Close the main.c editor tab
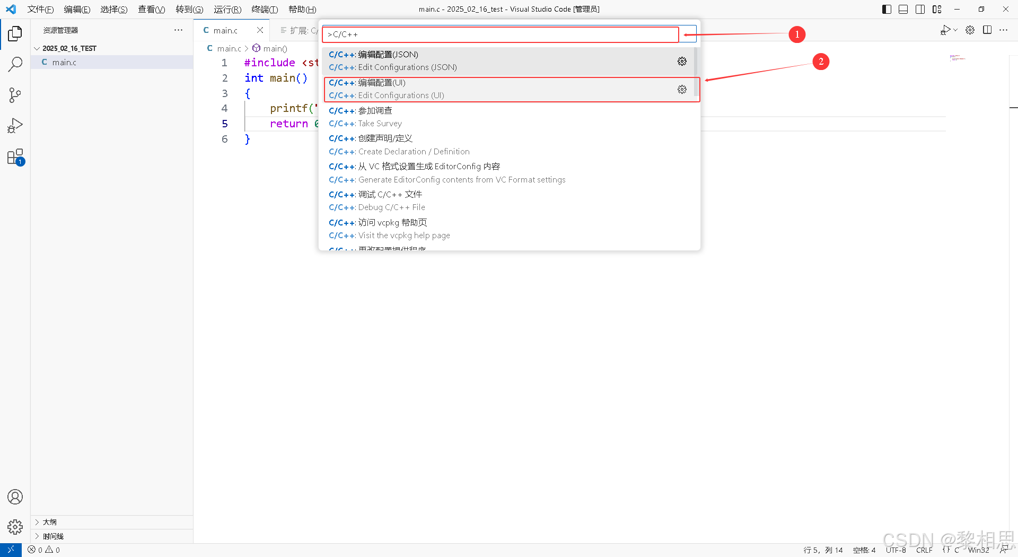This screenshot has width=1018, height=557. coord(260,30)
